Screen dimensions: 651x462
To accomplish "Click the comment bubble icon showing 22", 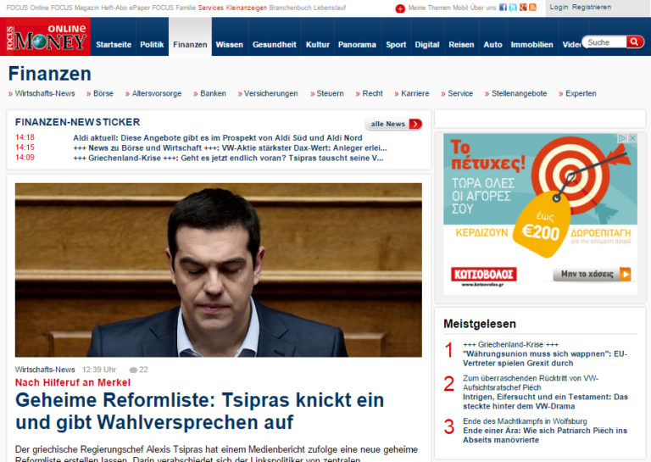I will [x=133, y=370].
